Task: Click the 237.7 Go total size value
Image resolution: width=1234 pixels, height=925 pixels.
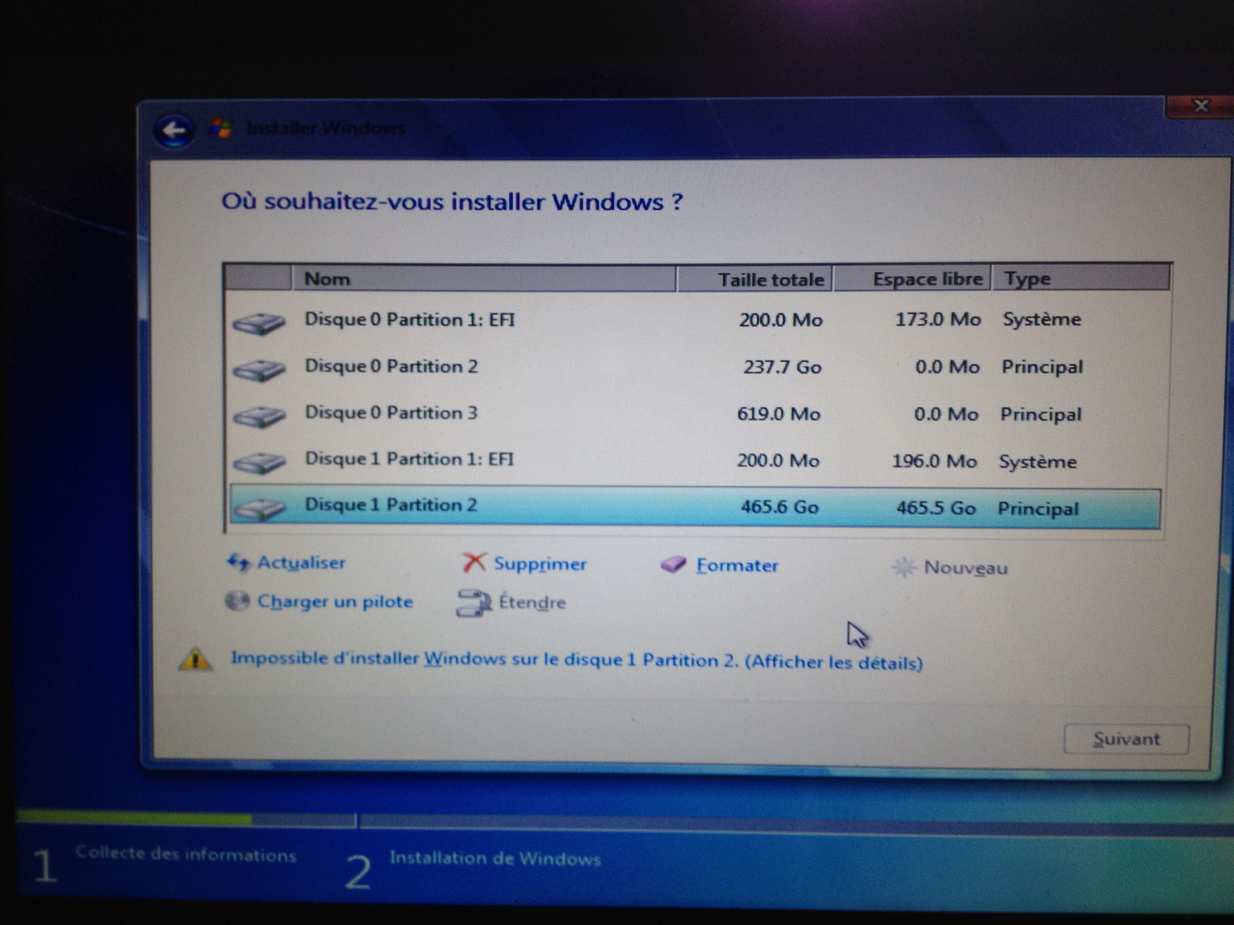Action: (x=782, y=367)
